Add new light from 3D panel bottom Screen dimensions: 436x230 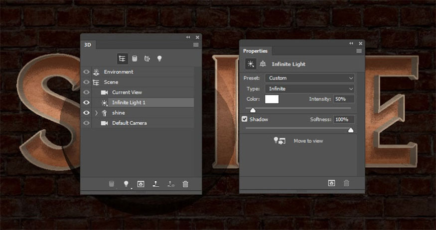126,184
